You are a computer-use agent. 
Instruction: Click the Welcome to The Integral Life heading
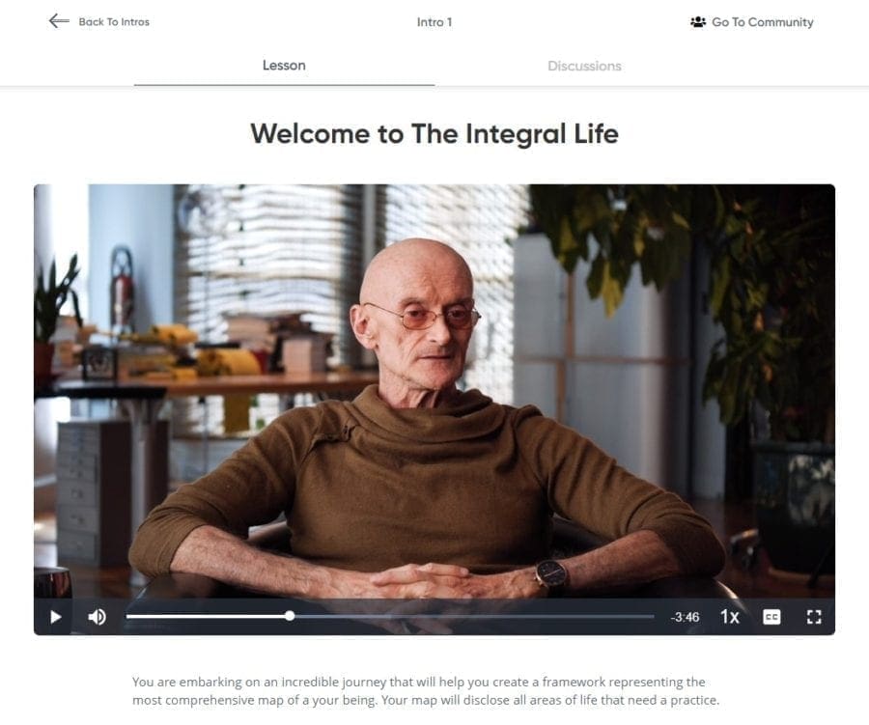pyautogui.click(x=434, y=134)
